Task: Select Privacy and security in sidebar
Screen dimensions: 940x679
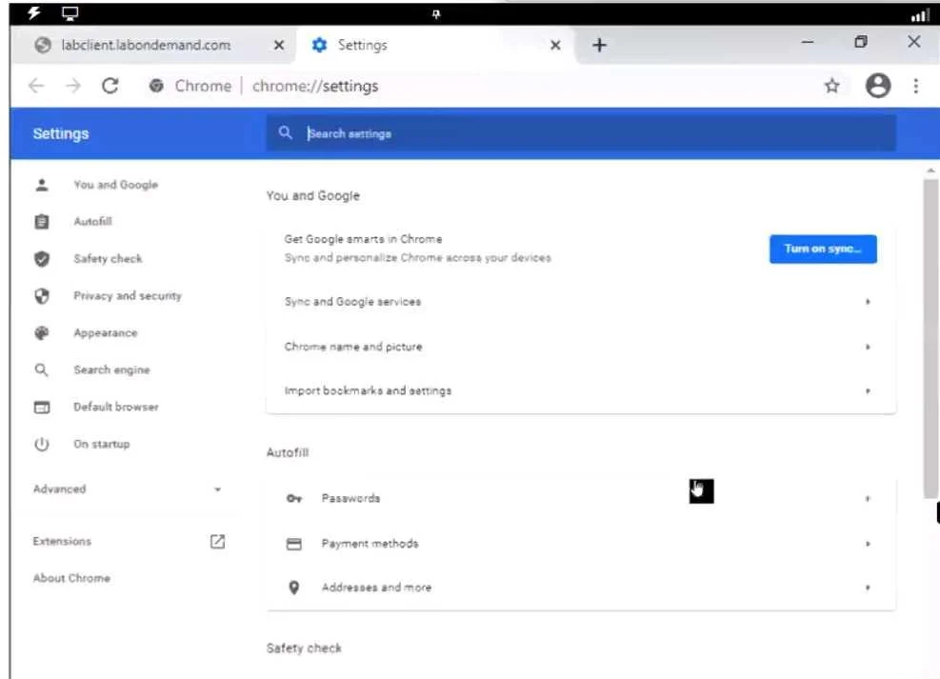Action: coord(127,296)
